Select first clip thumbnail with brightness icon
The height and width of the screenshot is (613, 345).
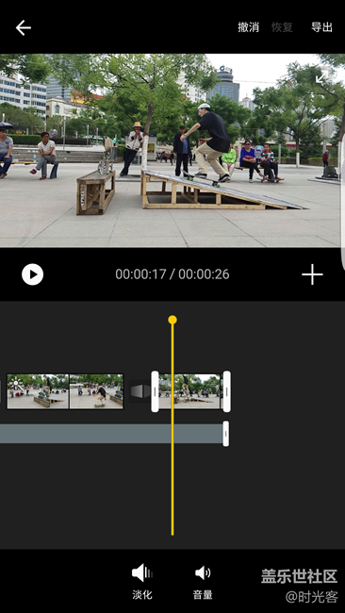tap(38, 391)
